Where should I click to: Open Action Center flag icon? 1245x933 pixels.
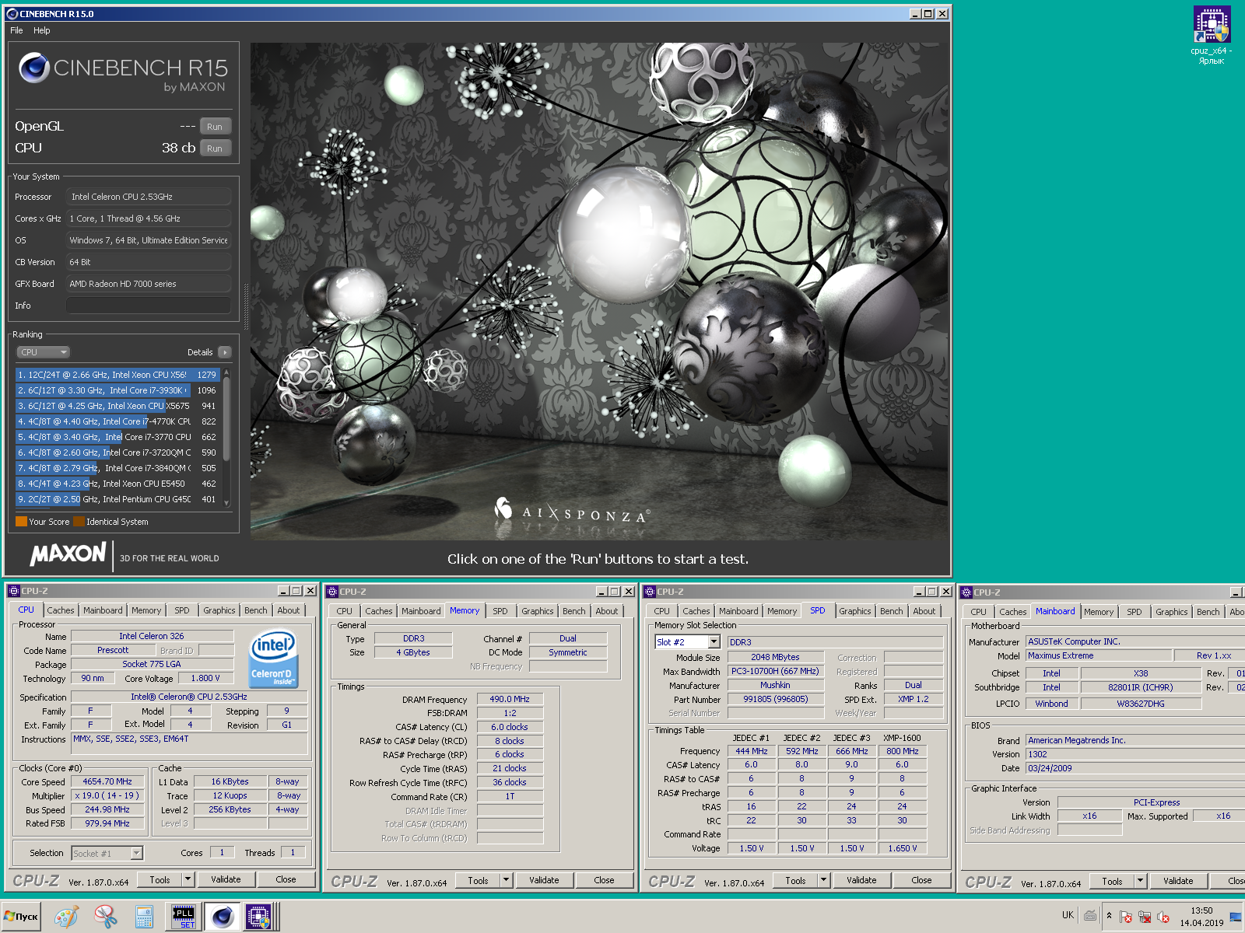pyautogui.click(x=1125, y=917)
